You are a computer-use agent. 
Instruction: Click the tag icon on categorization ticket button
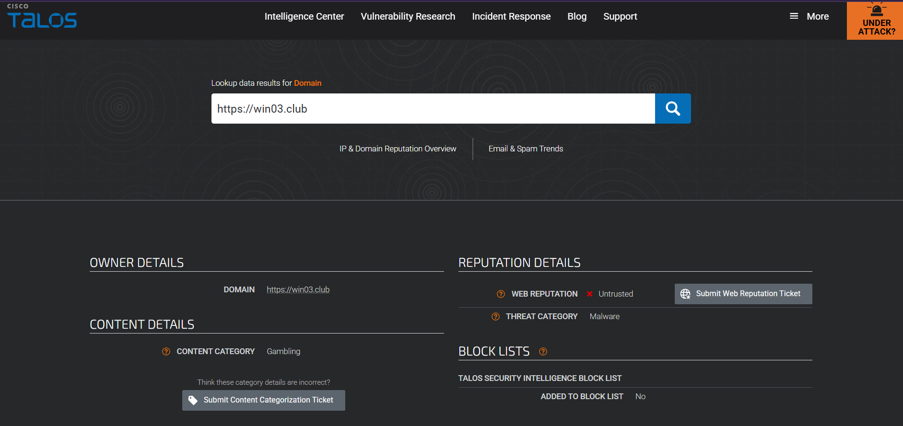[x=193, y=400]
